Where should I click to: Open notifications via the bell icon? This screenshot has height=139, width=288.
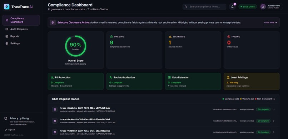click(x=232, y=7)
